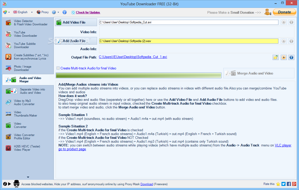Open the Video Converter Profile Editor
299x190 pixels.
point(28,137)
